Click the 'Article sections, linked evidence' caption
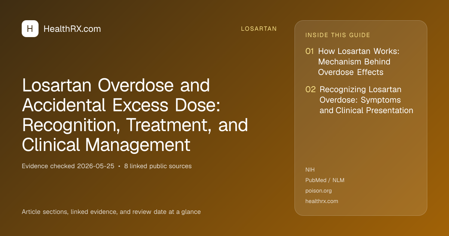Screen dimensions: 449x236 pyautogui.click(x=111, y=212)
